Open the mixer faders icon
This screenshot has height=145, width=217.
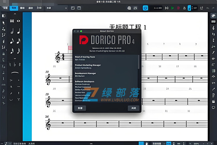pos(135,8)
